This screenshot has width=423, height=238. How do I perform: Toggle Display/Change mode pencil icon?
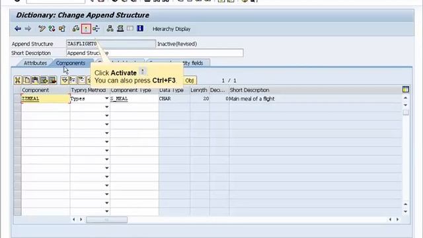coord(42,28)
